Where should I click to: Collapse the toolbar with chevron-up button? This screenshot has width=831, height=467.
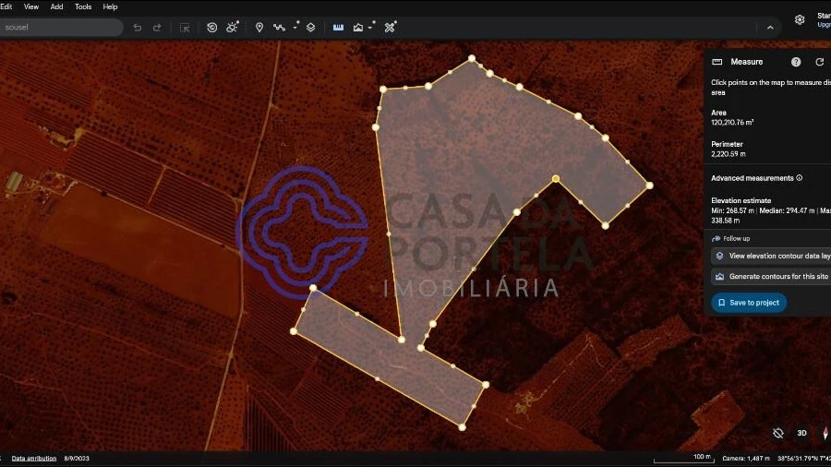click(770, 28)
